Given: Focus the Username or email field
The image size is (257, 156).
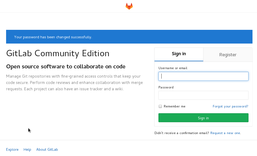Looking at the screenshot, I should 203,76.
